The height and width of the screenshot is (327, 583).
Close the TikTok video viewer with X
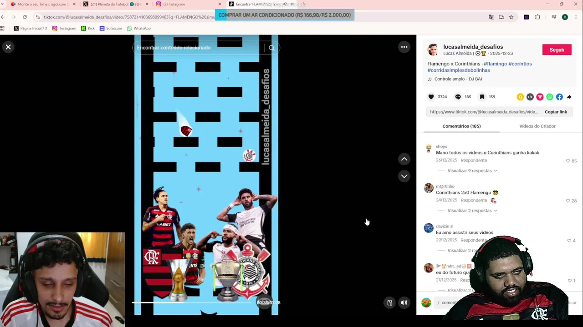click(8, 47)
